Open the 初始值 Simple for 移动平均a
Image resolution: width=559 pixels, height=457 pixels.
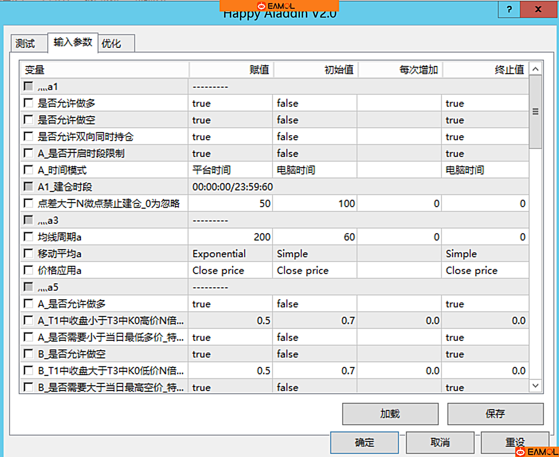pos(315,254)
